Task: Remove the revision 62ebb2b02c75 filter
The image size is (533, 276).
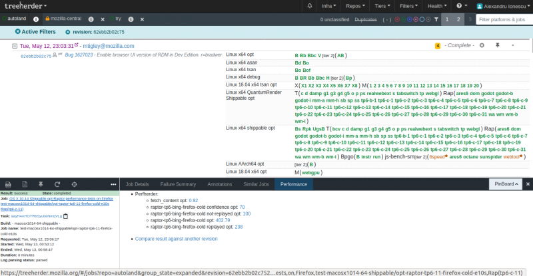Action: (x=68, y=32)
